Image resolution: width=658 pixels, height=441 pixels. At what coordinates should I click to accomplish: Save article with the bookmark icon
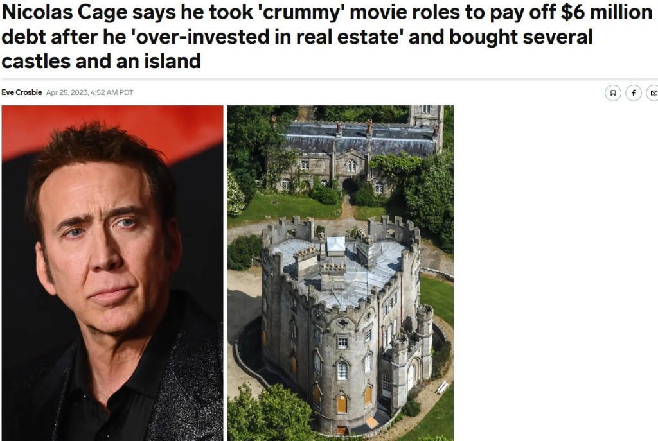tap(612, 92)
